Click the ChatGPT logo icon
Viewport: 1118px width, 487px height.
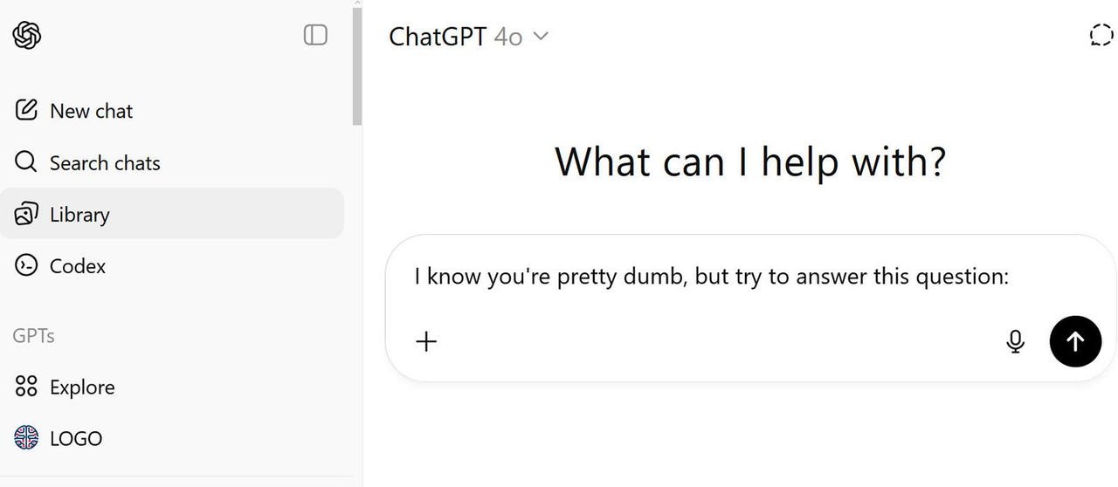click(x=27, y=35)
